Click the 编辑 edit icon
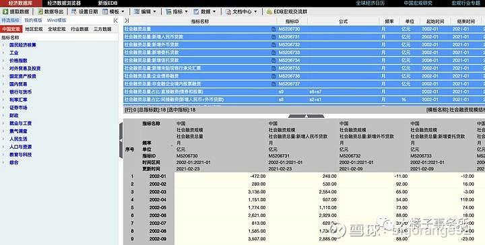This screenshot has height=245, width=485. click(137, 11)
